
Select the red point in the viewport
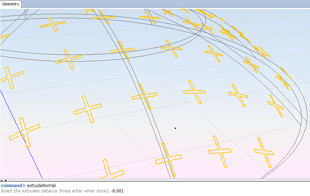[x=175, y=128]
